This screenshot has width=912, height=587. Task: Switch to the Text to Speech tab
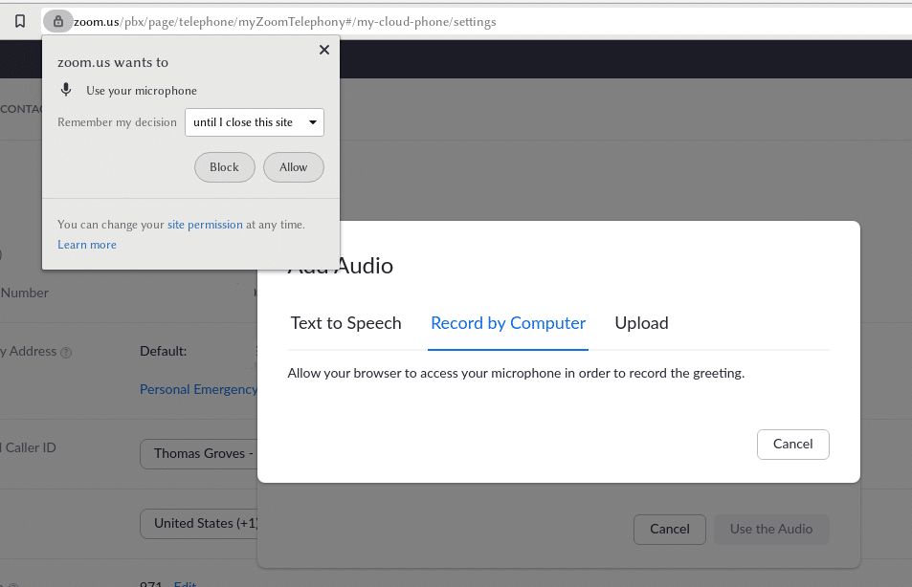[x=345, y=323]
